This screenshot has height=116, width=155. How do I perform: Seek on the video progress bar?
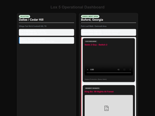tap(109, 73)
